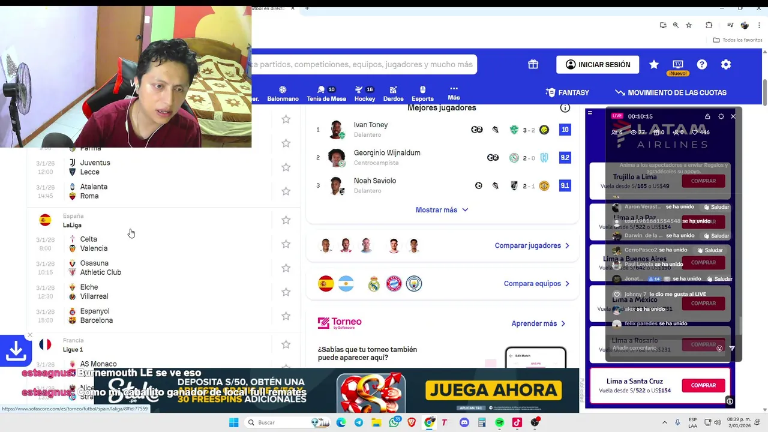Favorite the Osasuna vs Athletic Club match
Screen dimensions: 768x432
click(286, 268)
